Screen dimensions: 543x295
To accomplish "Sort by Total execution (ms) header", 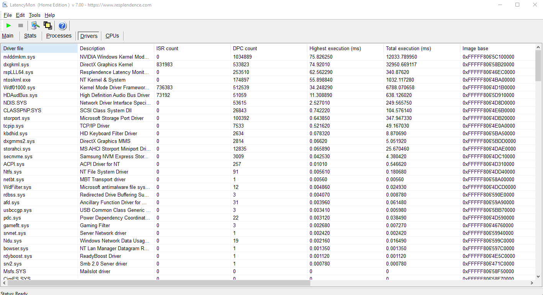I will 422,48.
